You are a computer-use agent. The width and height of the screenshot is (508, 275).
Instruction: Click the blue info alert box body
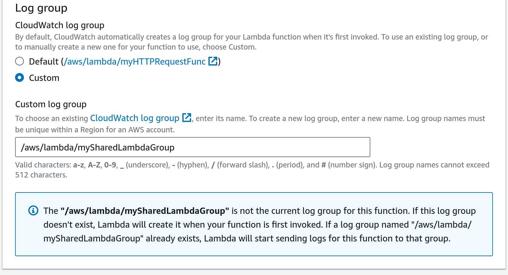[251, 248]
